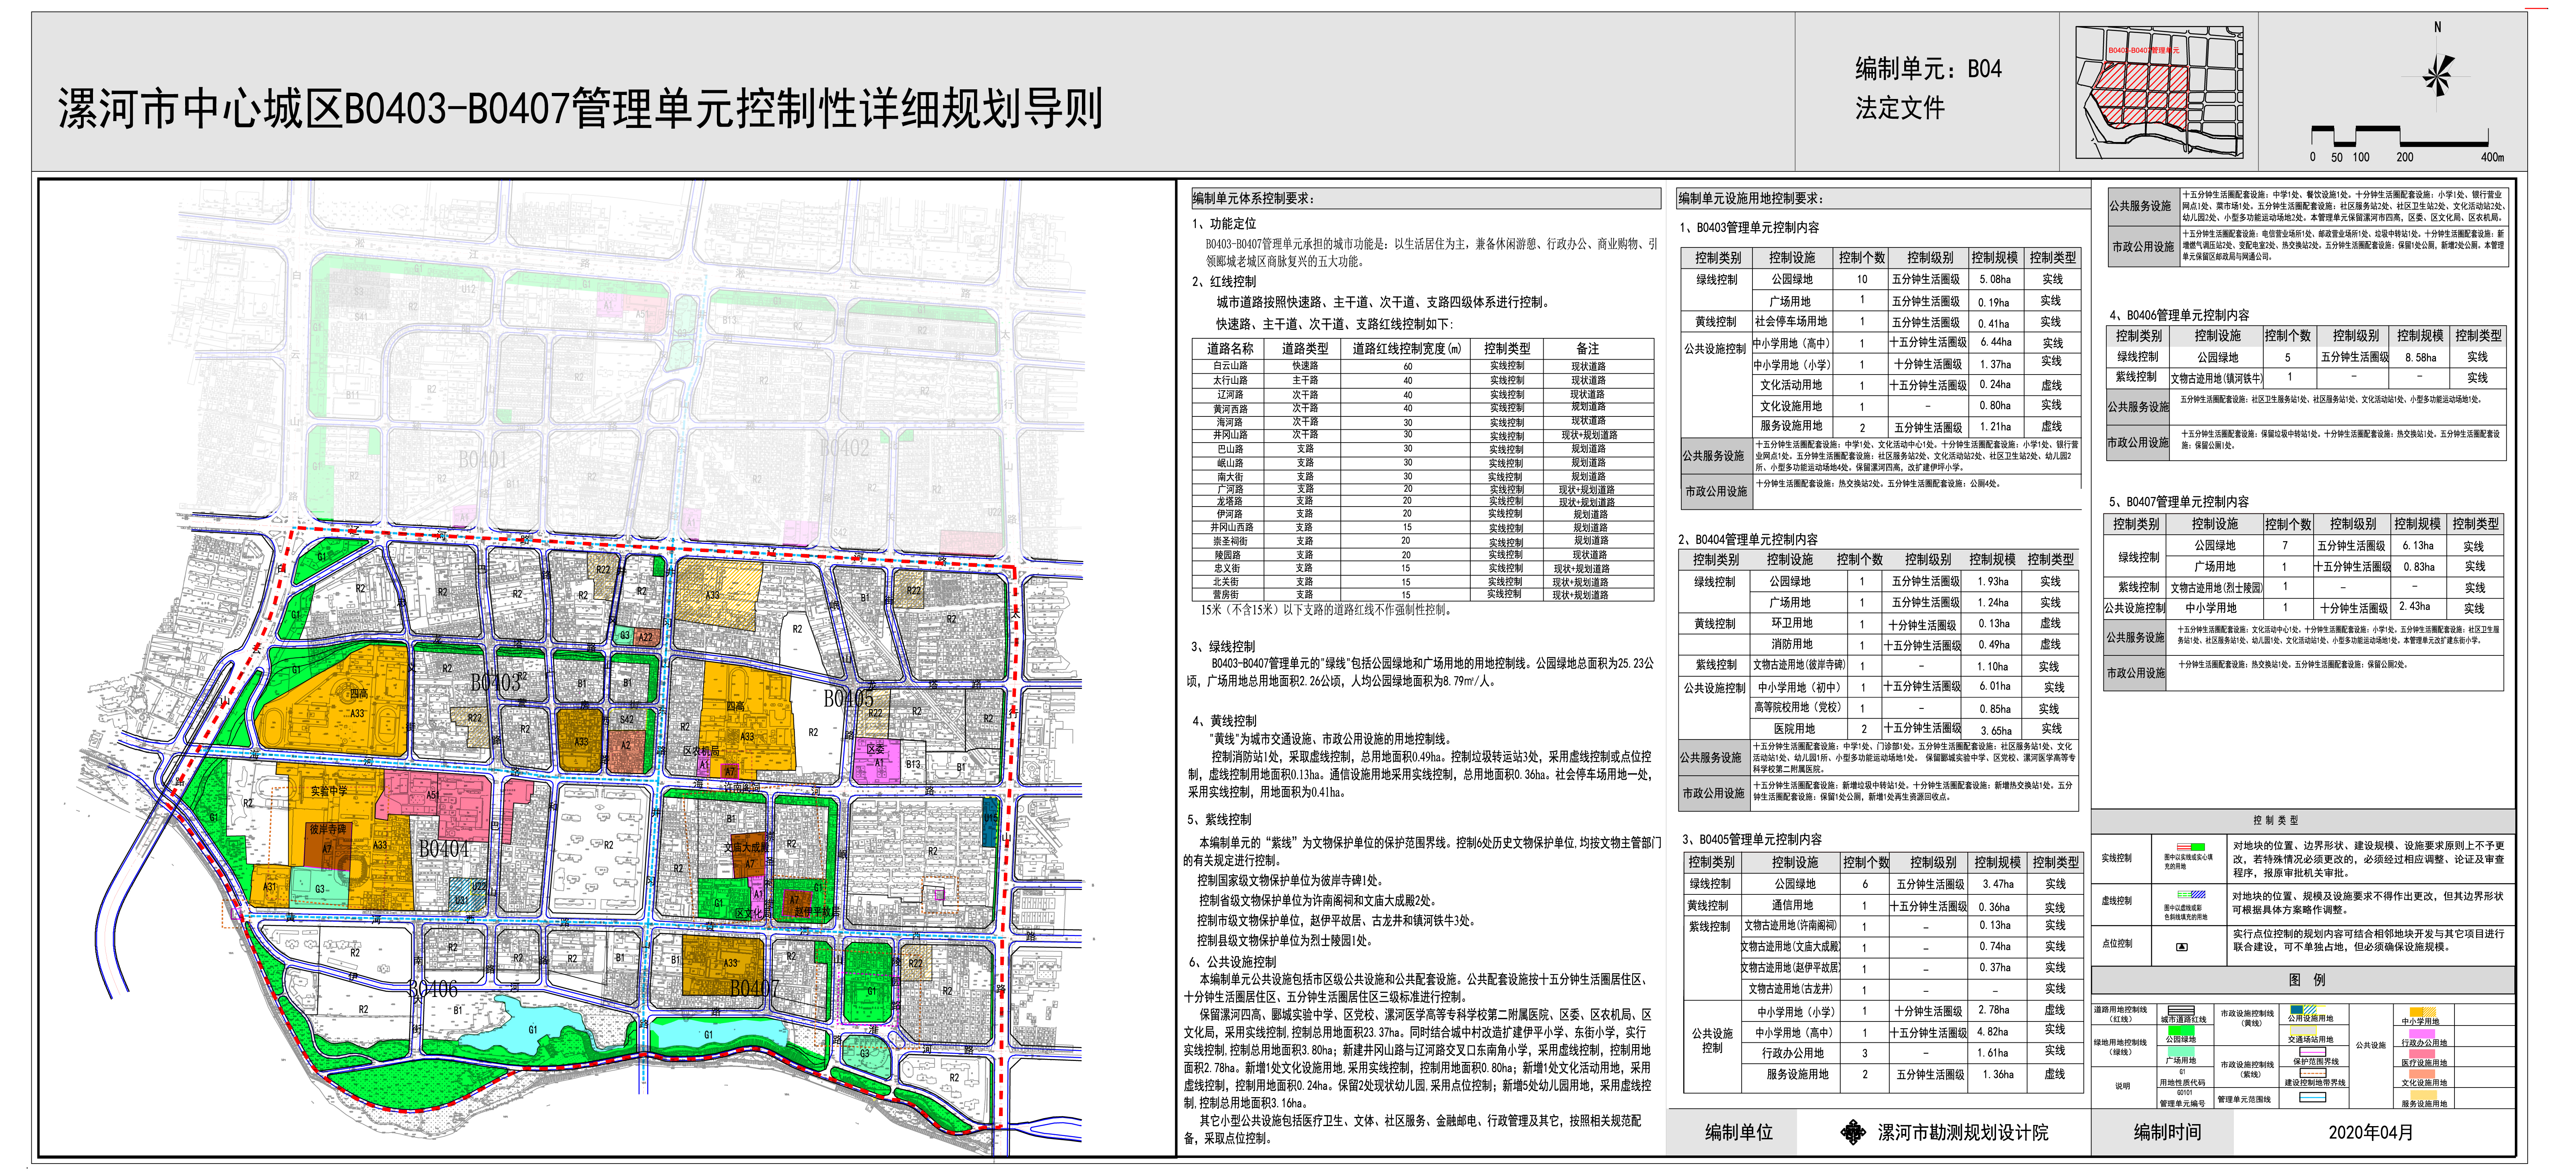Click the 3、B0405管理单元控制内容 table title
Screen dimensions: 2576x1176
coord(1752,839)
